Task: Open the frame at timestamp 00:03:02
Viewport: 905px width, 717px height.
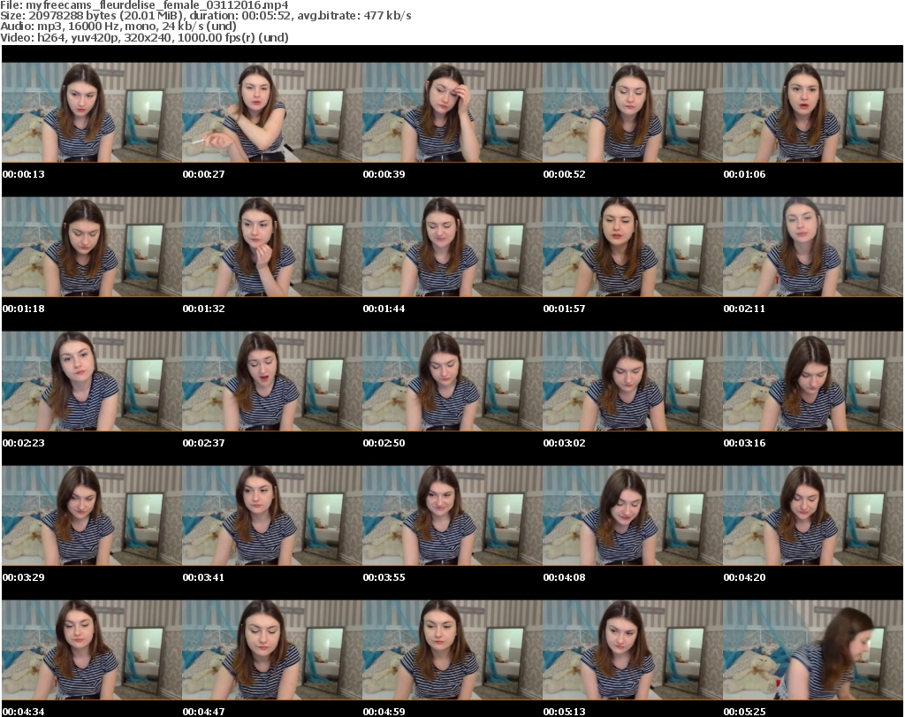Action: 632,381
